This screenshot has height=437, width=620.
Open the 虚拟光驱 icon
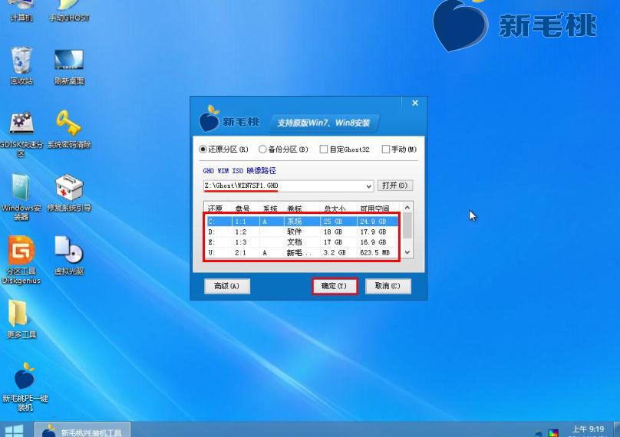tap(69, 255)
